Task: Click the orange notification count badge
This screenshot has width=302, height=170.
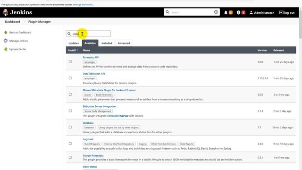Action: (231, 13)
